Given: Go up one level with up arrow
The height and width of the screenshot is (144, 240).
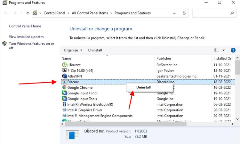Looking at the screenshot, I should (28, 13).
